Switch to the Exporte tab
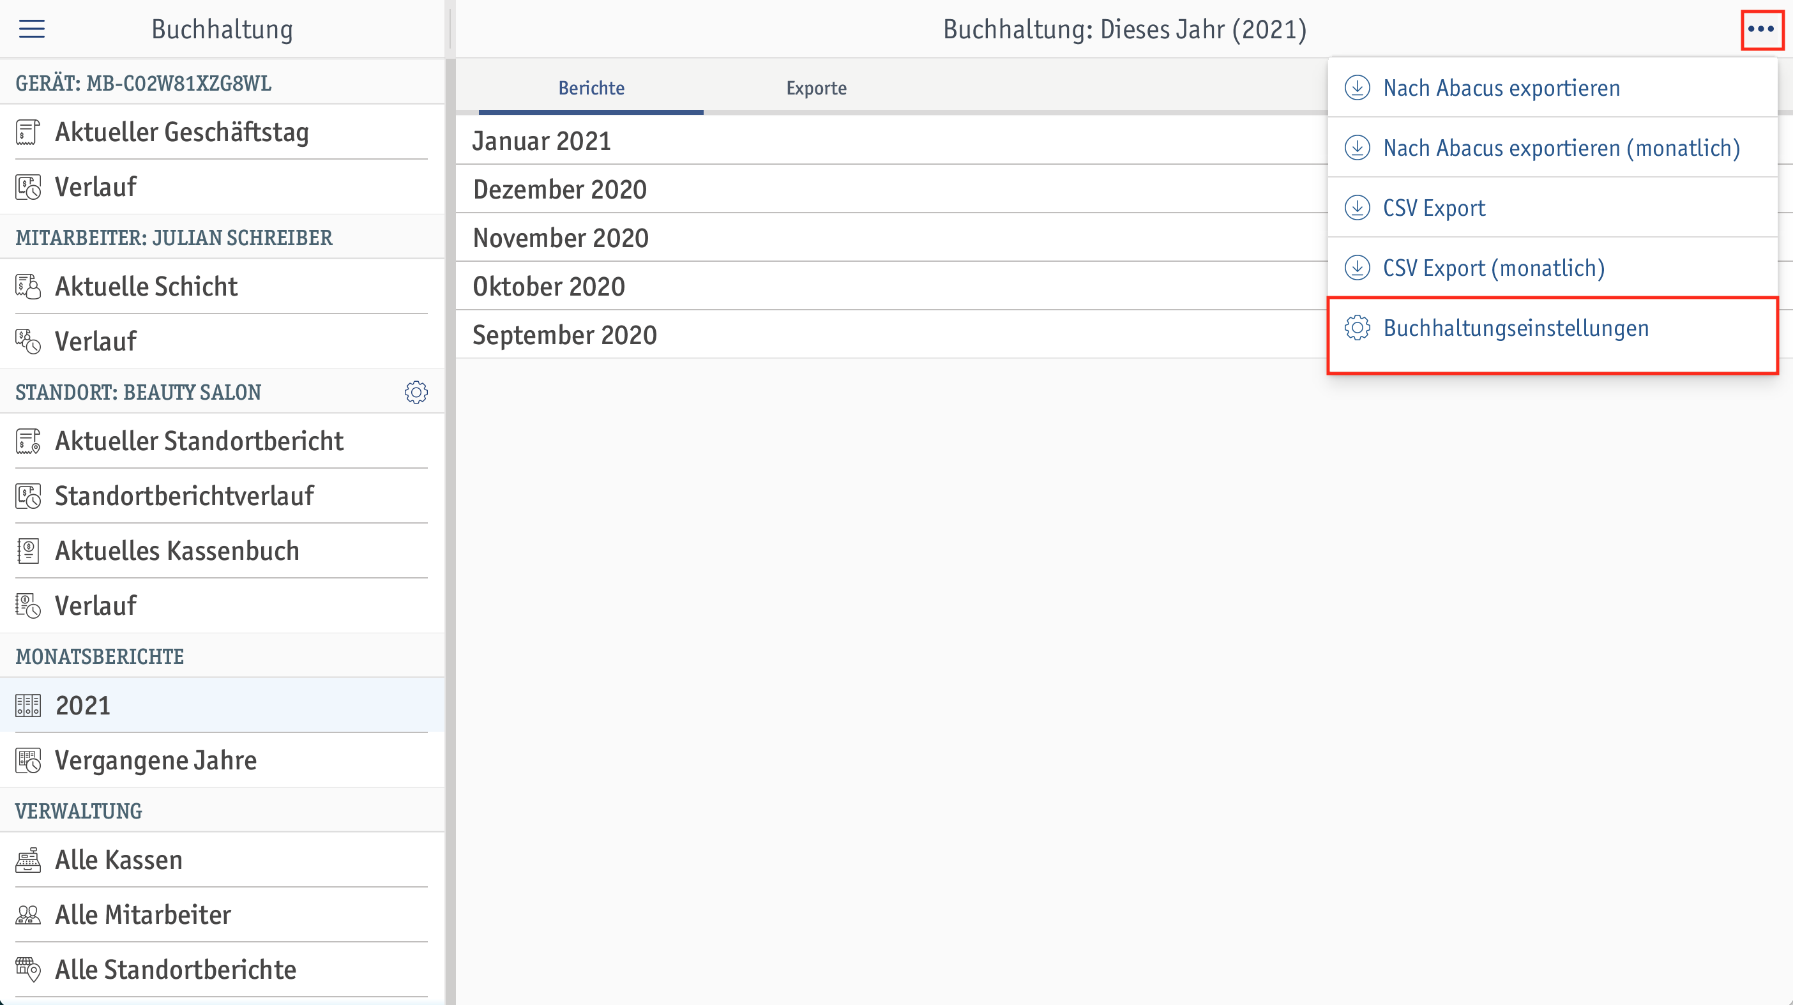 click(817, 87)
